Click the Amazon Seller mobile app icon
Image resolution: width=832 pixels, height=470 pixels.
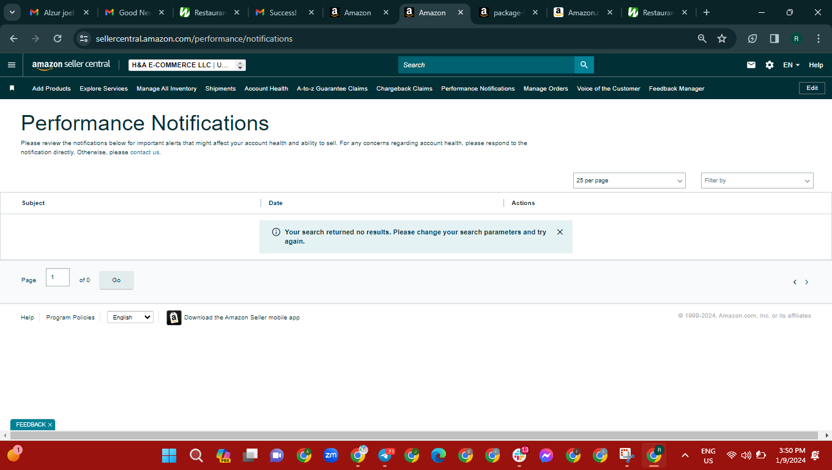(x=174, y=318)
